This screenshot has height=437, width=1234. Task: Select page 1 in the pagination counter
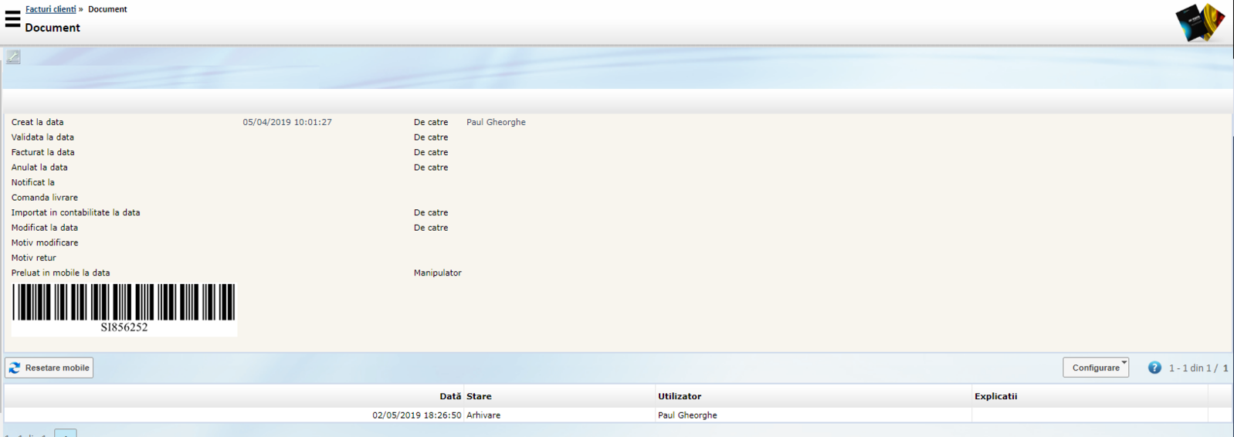coord(1225,368)
